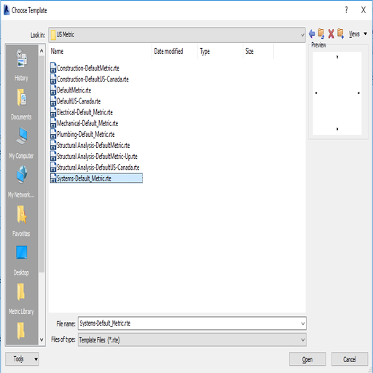Click the back arrow navigation icon

(x=312, y=34)
